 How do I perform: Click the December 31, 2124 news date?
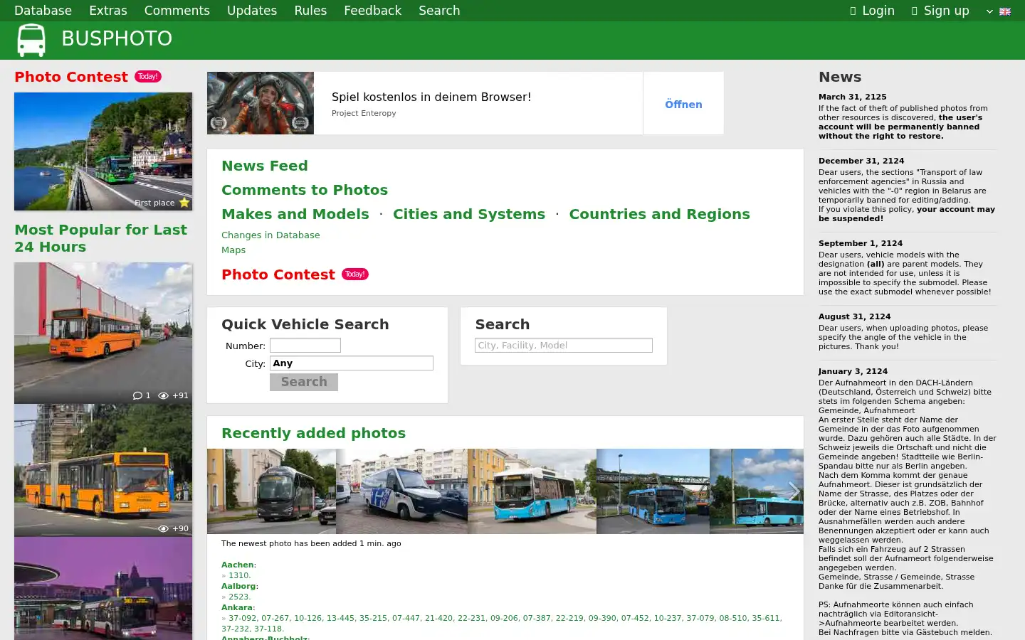point(861,161)
